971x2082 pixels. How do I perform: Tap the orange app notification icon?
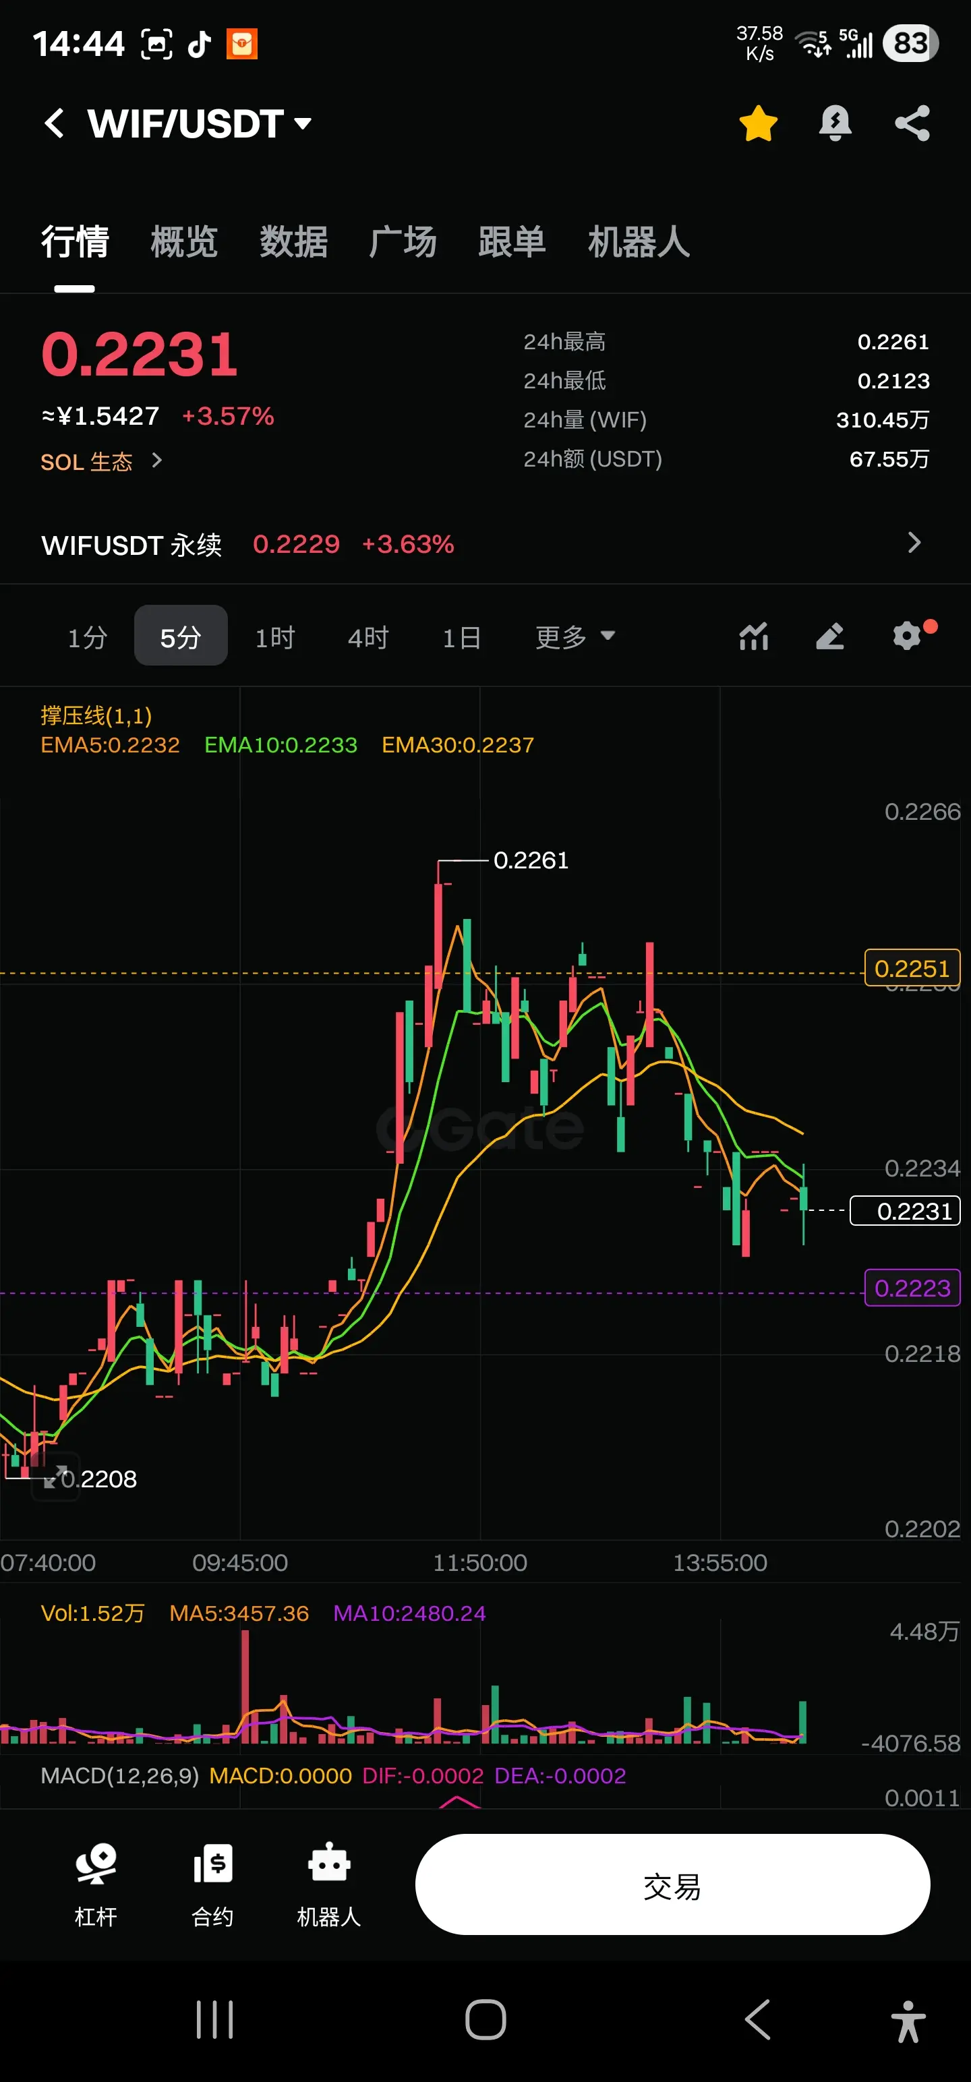(242, 44)
